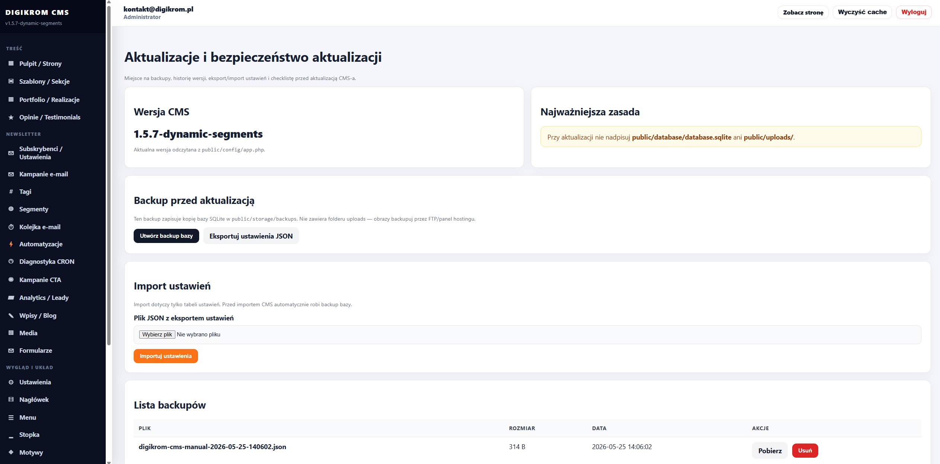Click the 2026-05-25 14:06:02 date cell

click(x=622, y=447)
